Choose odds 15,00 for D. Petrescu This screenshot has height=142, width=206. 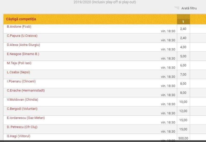tap(183, 129)
